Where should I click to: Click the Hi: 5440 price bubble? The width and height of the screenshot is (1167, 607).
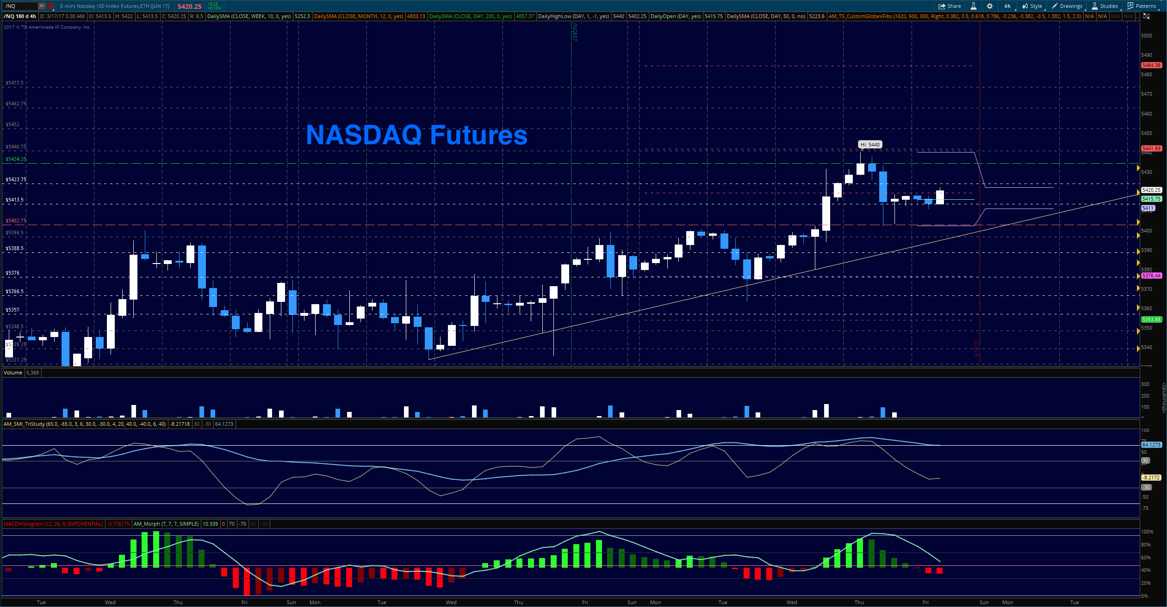(870, 145)
